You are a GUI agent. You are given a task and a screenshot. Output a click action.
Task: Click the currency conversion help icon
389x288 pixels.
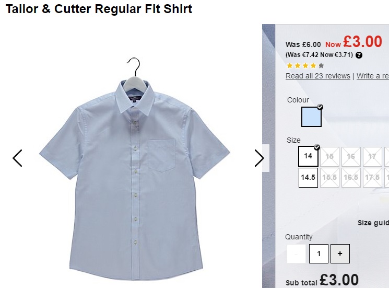(359, 55)
